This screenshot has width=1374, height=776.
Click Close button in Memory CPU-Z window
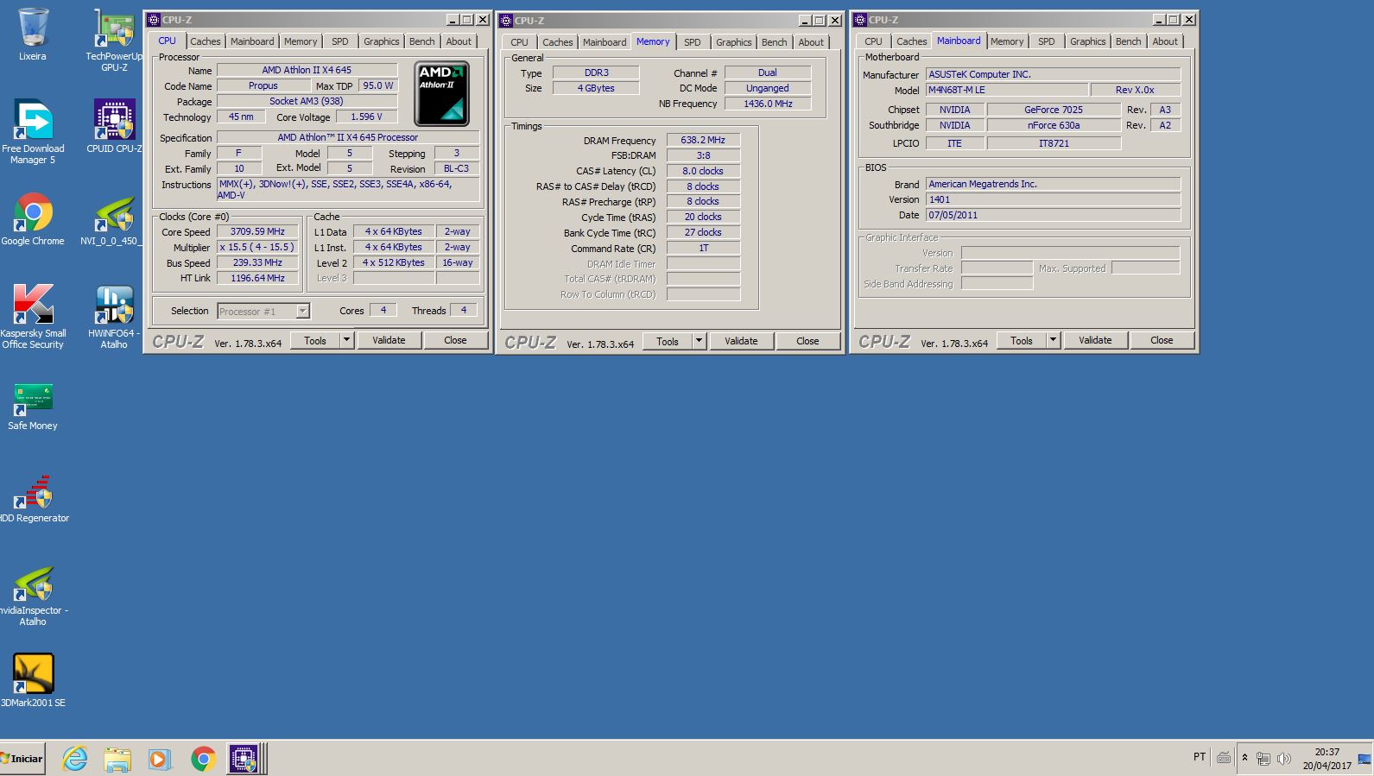point(807,341)
